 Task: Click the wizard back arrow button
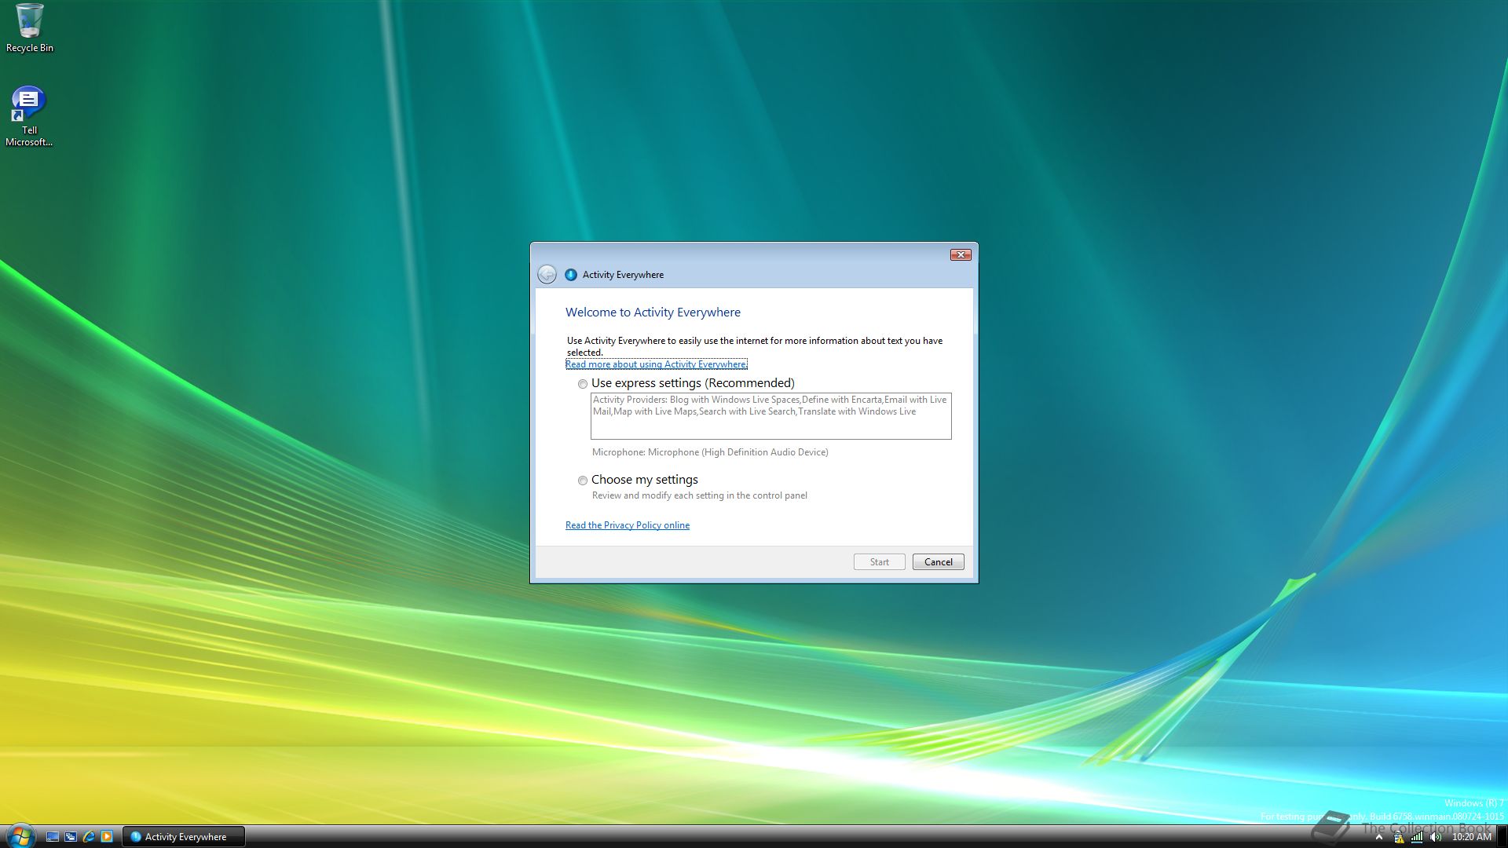click(547, 274)
